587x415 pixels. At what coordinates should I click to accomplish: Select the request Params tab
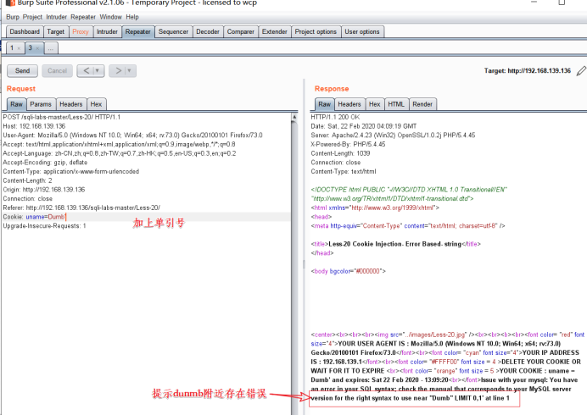[41, 104]
